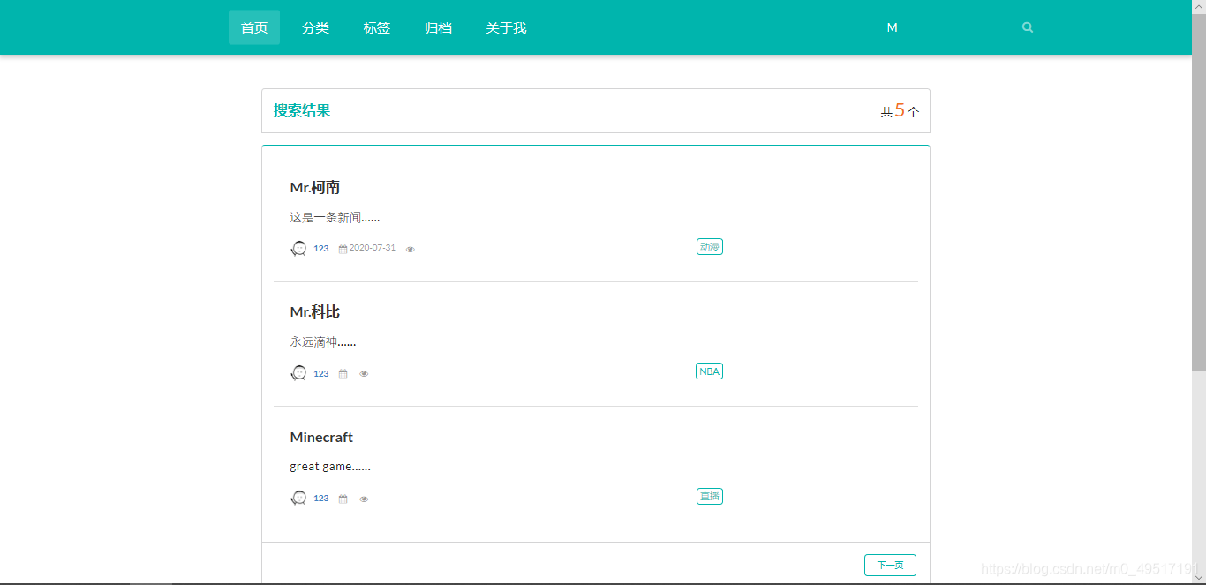Click the date 2020-07-31 text
This screenshot has height=585, width=1206.
373,248
